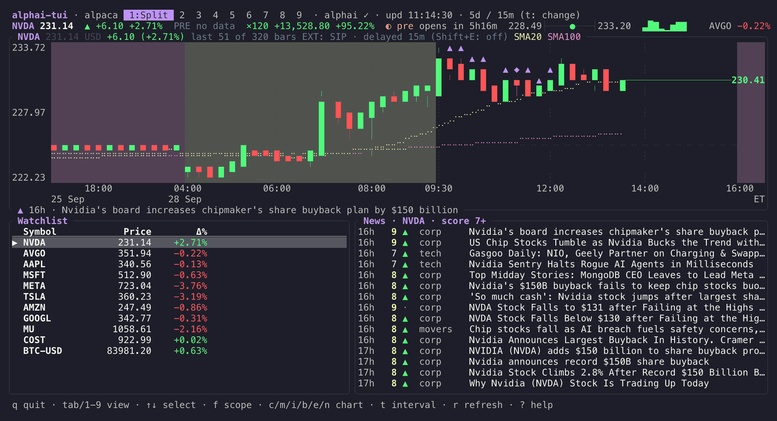The width and height of the screenshot is (777, 421).
Task: Select the TSLA watchlist entry
Action: coord(179,297)
